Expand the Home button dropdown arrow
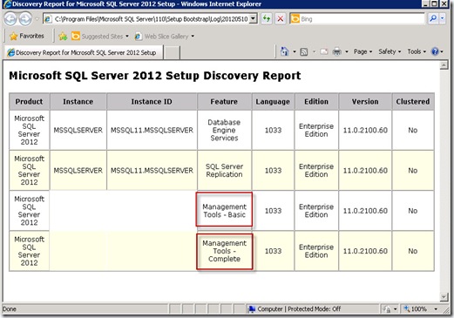 point(295,51)
